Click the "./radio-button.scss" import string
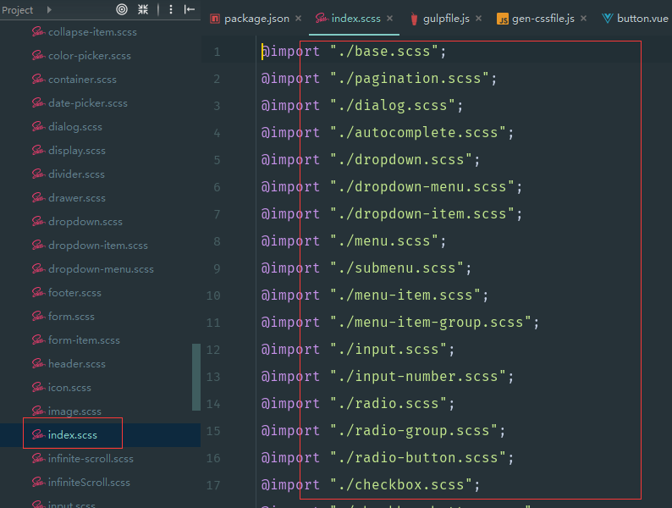The width and height of the screenshot is (672, 508). (x=418, y=458)
